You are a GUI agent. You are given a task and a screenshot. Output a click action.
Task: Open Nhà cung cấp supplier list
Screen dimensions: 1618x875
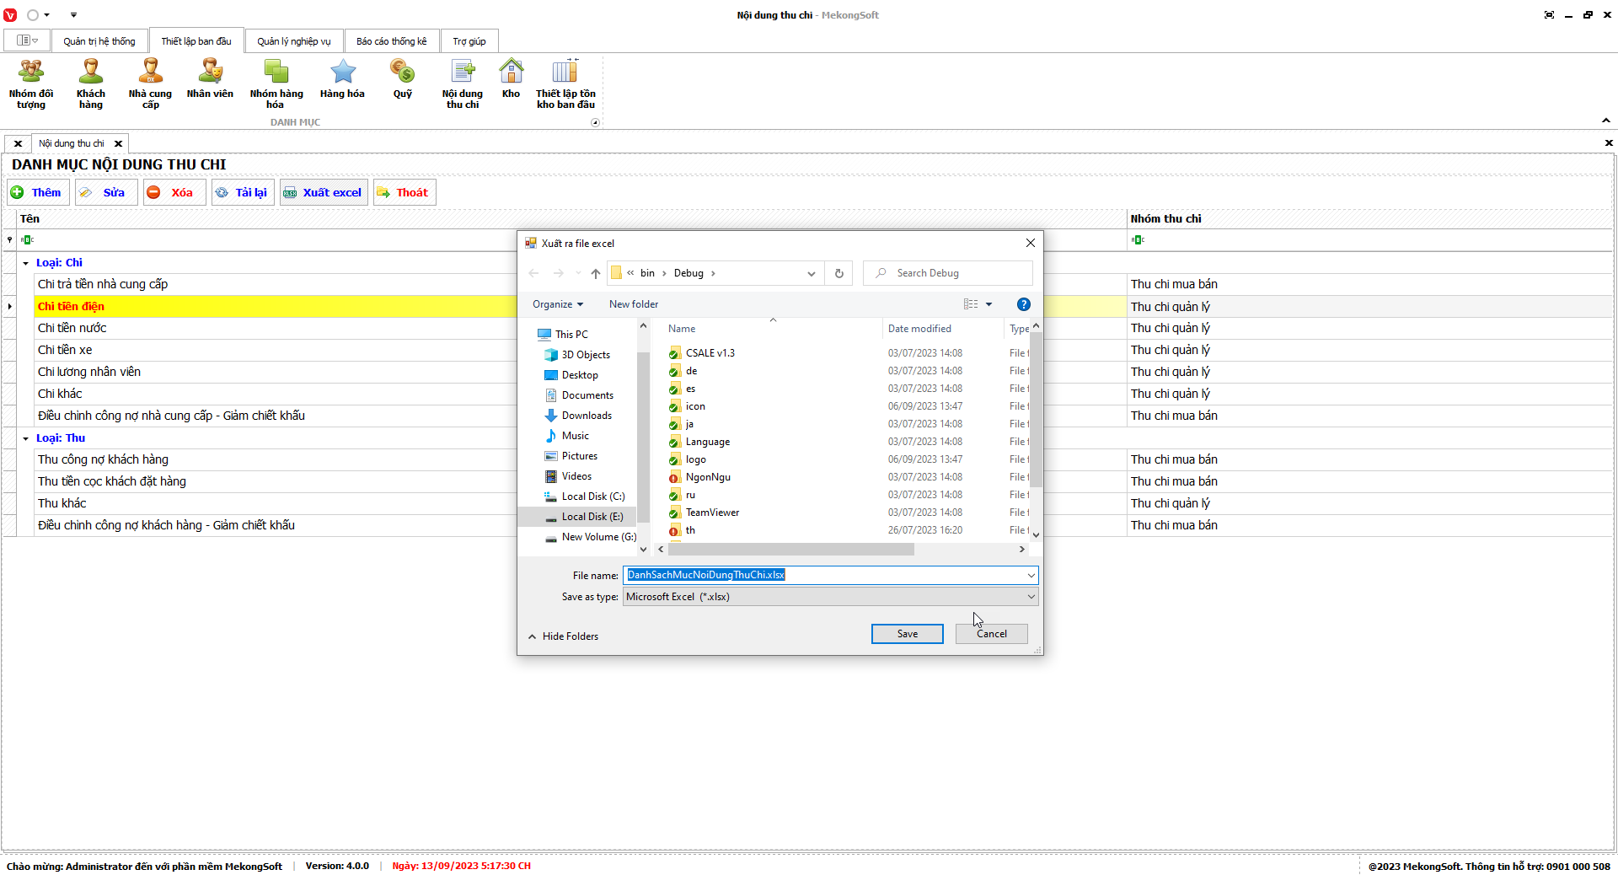tap(150, 84)
